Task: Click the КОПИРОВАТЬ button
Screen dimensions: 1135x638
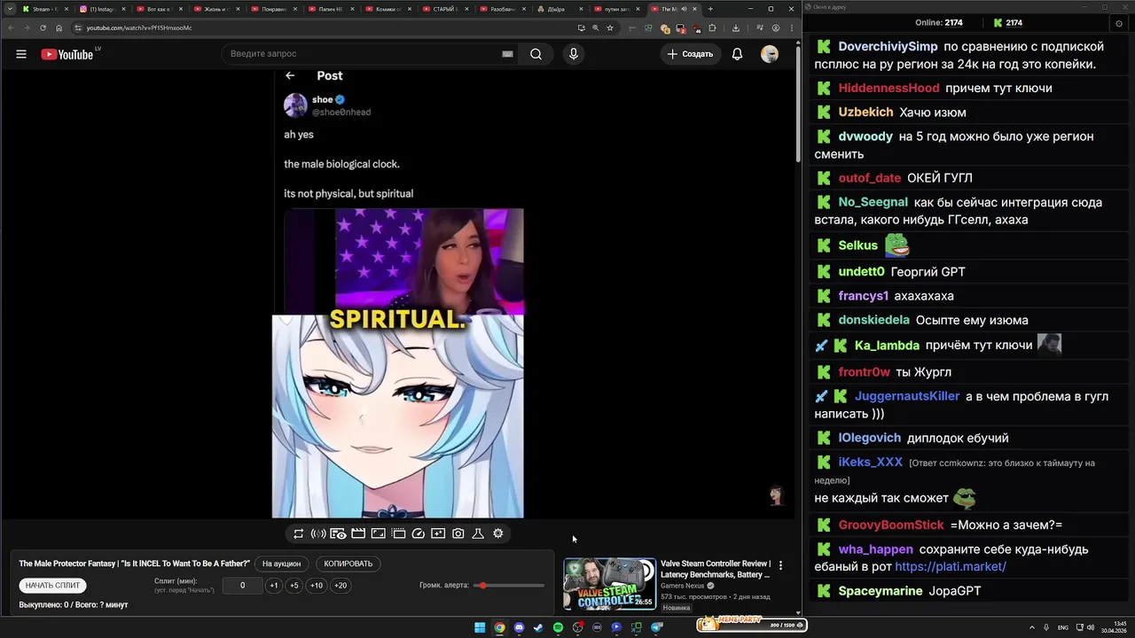Action: point(348,564)
